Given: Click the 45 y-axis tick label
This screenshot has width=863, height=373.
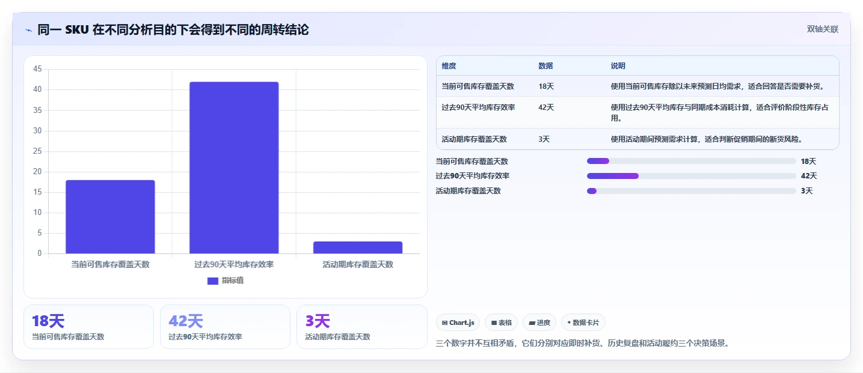Looking at the screenshot, I should [x=37, y=69].
